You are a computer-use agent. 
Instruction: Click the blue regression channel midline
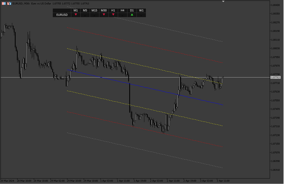145,87
